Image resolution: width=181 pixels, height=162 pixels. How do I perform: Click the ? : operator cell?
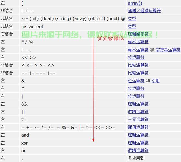pyautogui.click(x=73, y=120)
